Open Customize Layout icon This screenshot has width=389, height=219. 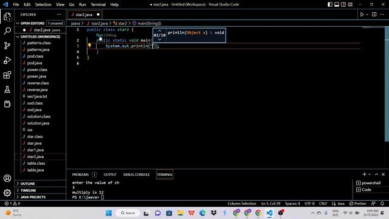coord(350,4)
